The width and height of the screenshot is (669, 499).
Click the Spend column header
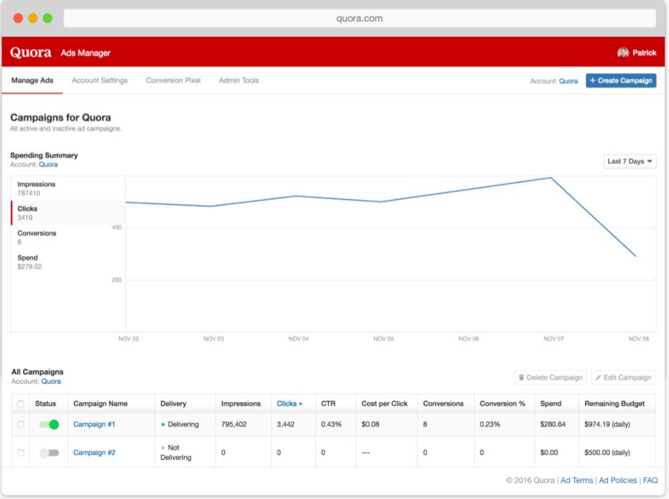click(551, 403)
